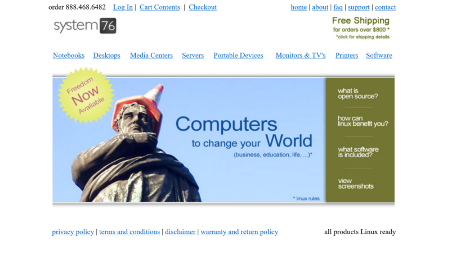Go to Checkout
This screenshot has width=456, height=256.
click(202, 7)
